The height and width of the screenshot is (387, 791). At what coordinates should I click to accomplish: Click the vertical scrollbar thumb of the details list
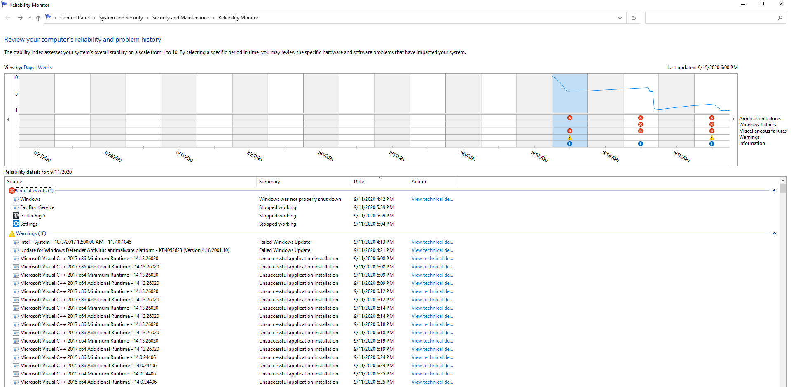[783, 189]
